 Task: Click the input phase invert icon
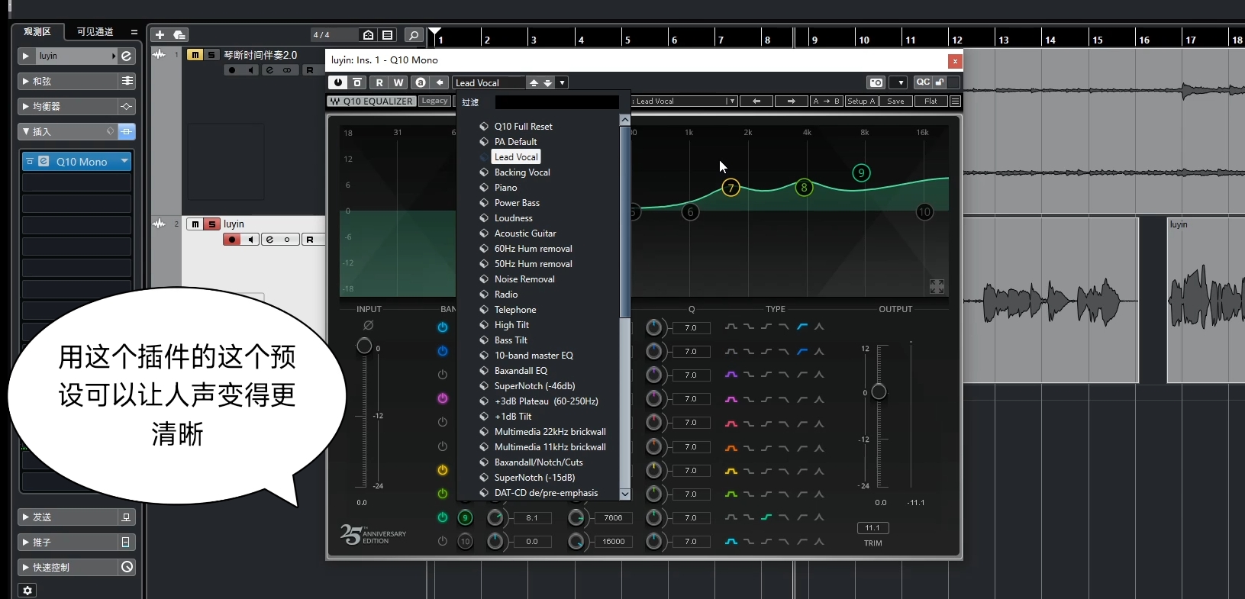coord(368,325)
